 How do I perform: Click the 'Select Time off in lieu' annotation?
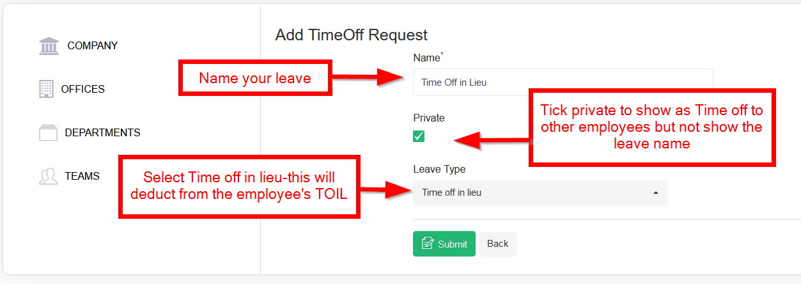tap(239, 185)
